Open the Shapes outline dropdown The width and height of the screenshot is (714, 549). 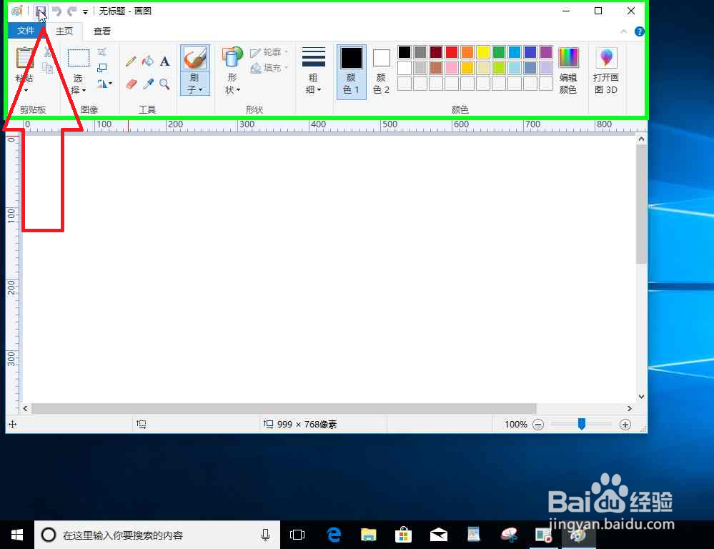pyautogui.click(x=269, y=51)
